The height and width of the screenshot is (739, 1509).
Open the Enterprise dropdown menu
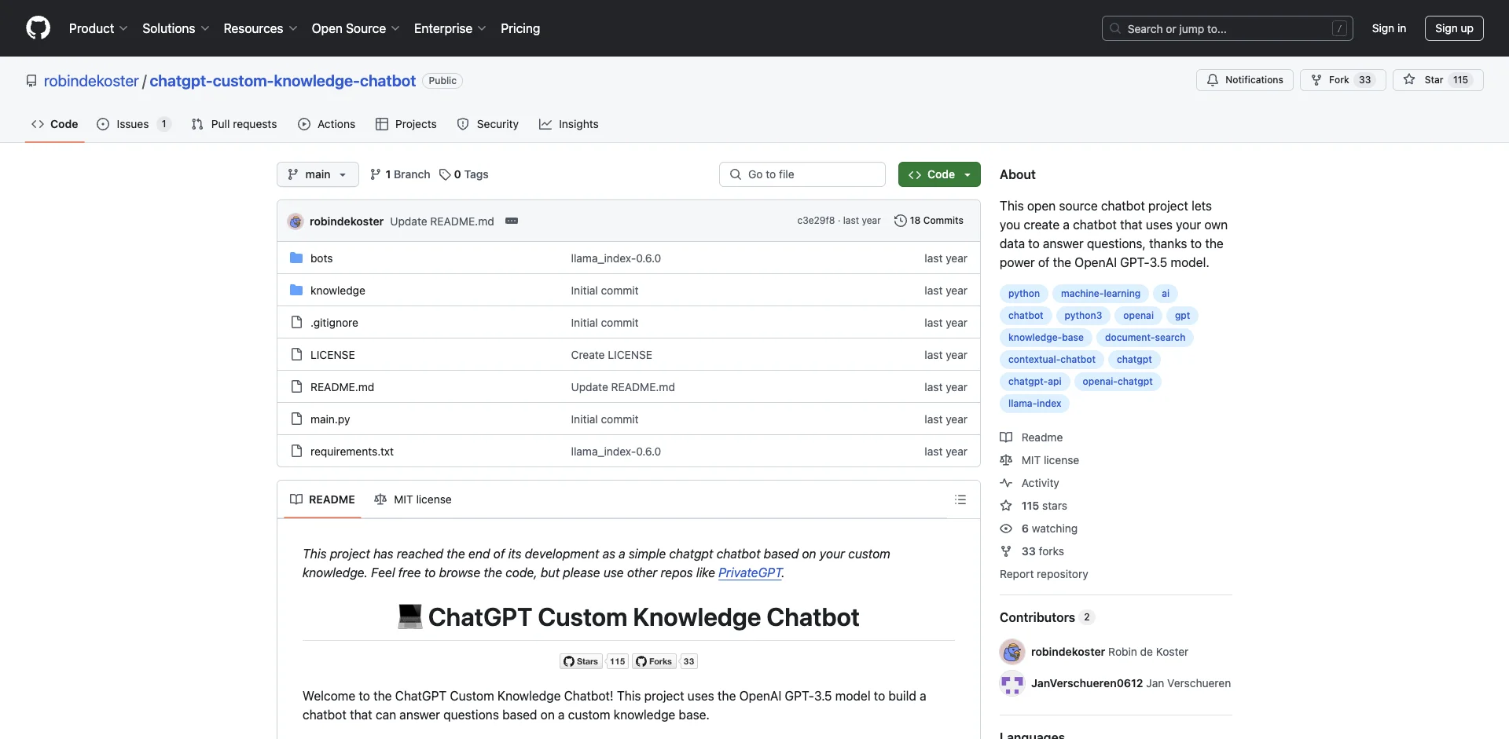click(x=450, y=28)
